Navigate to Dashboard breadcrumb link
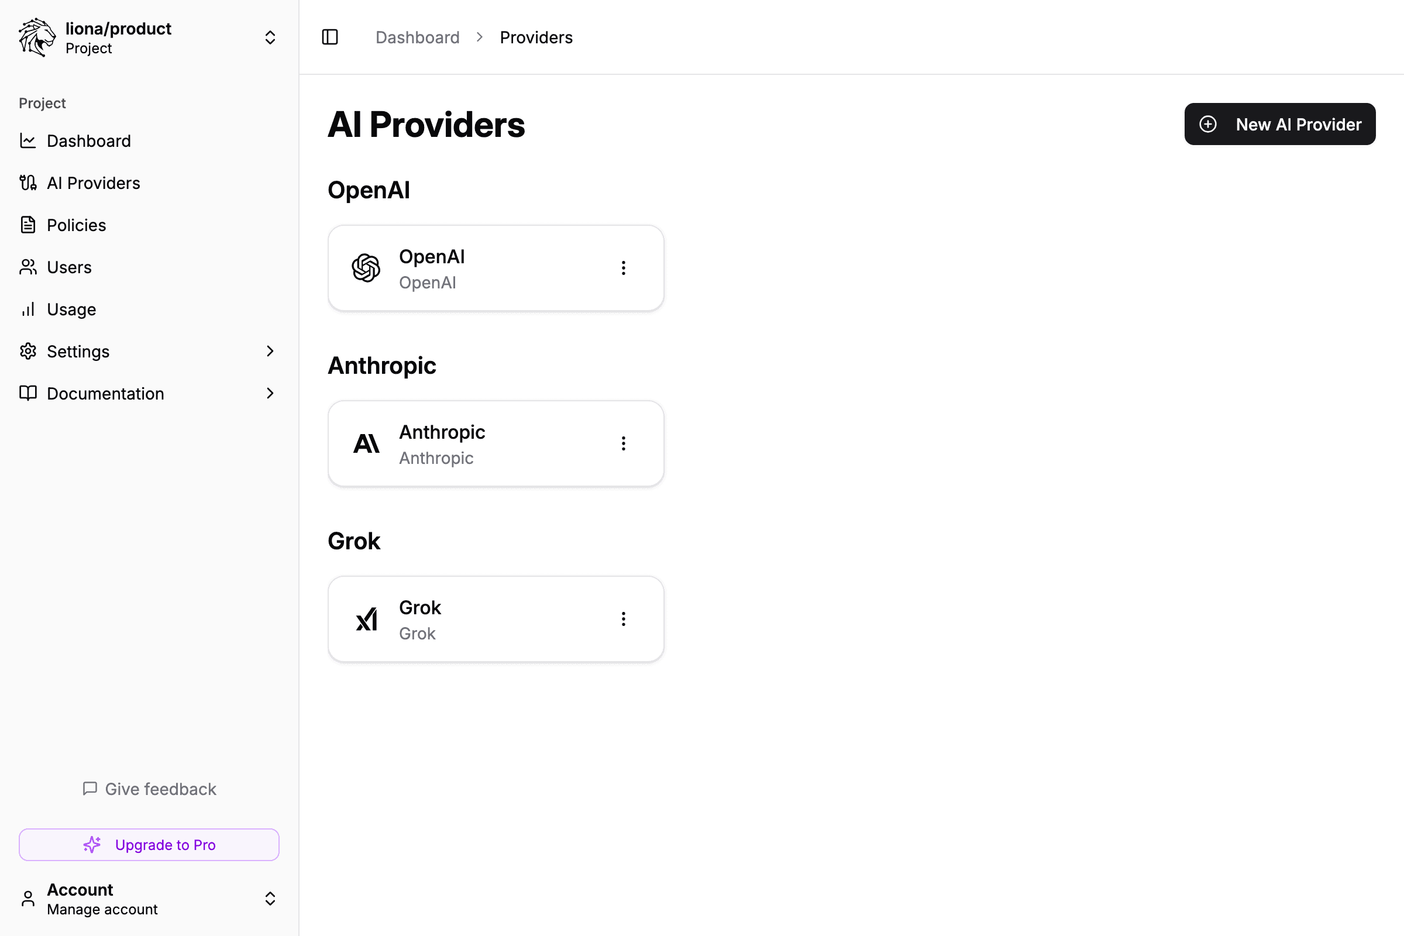The height and width of the screenshot is (936, 1404). coord(417,37)
